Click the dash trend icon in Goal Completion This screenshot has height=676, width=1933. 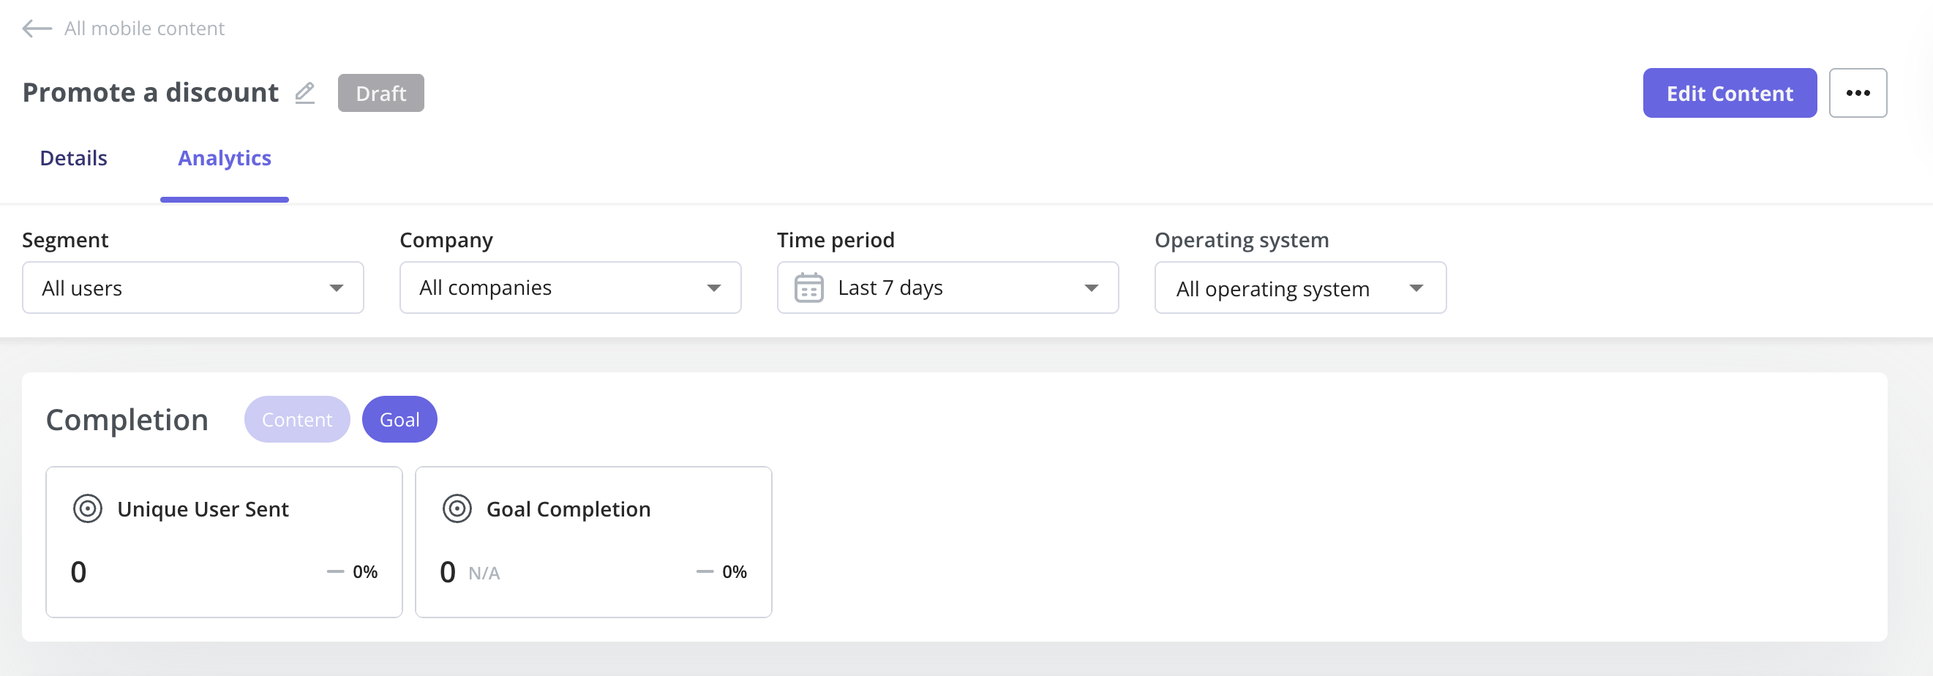tap(704, 571)
